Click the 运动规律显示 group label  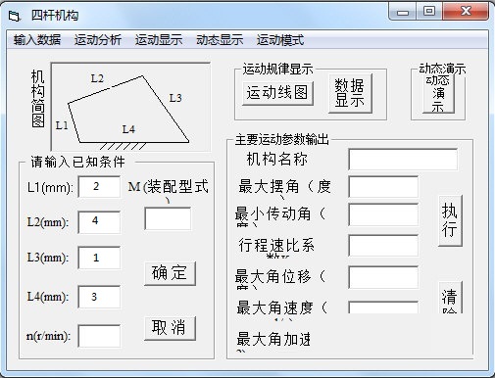click(x=277, y=70)
